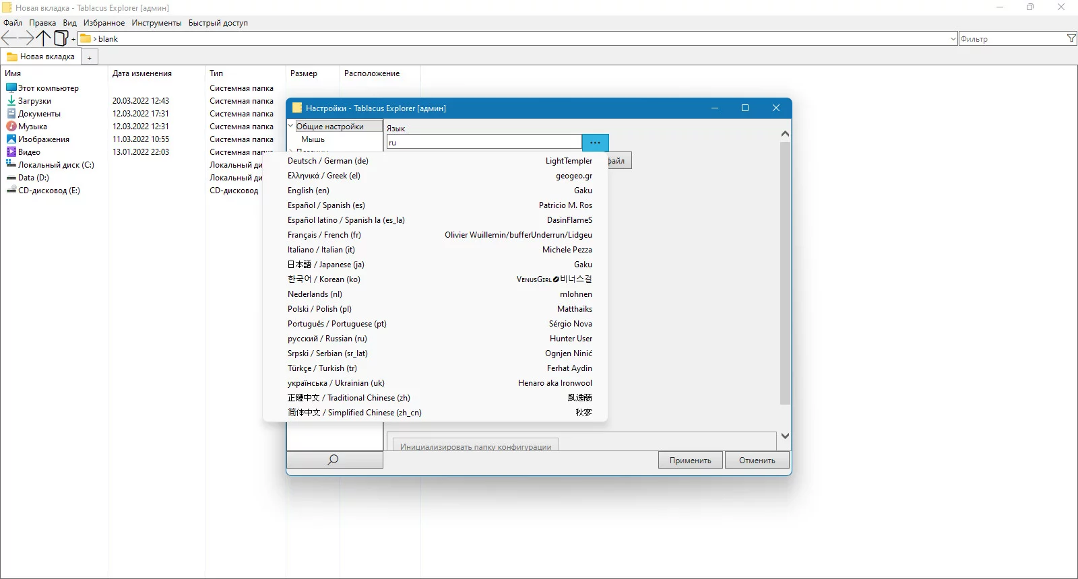Click the new tab icon in the toolbar
Screen dimensions: 1078x579
click(61, 38)
